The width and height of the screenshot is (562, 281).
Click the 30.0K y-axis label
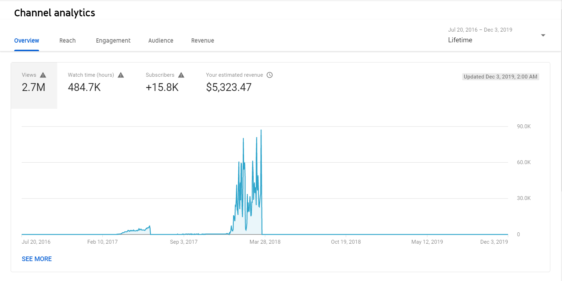(524, 198)
